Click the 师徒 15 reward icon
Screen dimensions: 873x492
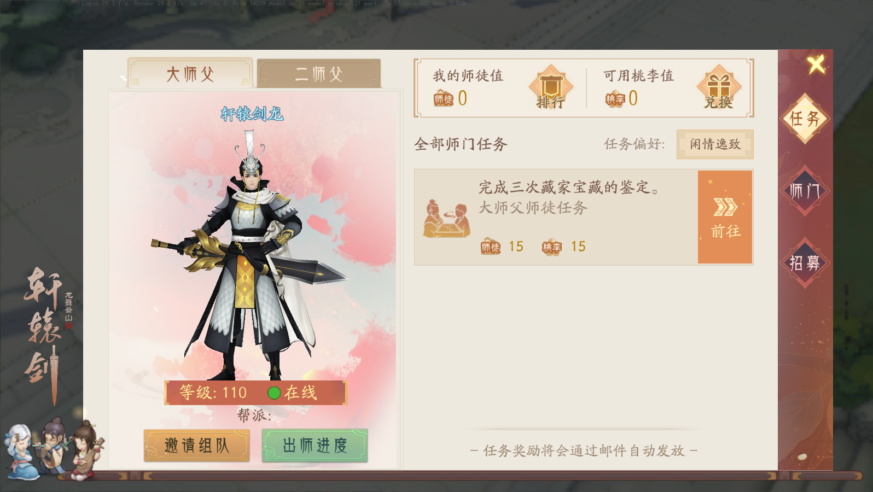pyautogui.click(x=491, y=247)
